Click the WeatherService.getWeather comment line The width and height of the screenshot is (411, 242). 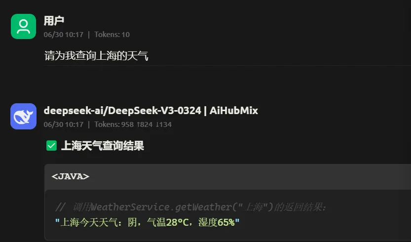191,207
